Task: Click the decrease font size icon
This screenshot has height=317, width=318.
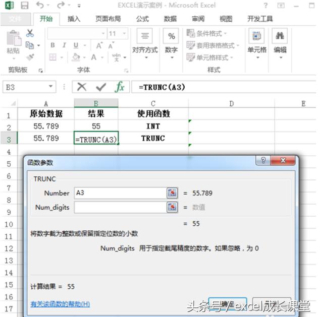Action: pyautogui.click(x=111, y=45)
